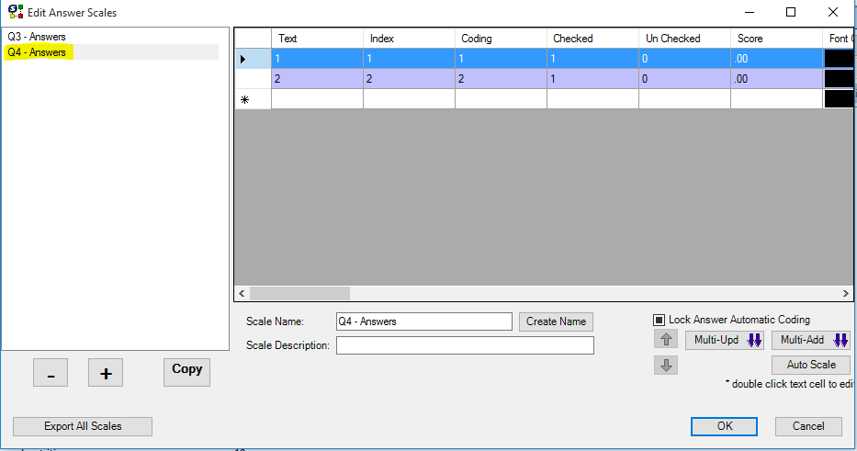Click the Multi-Add button

coord(811,340)
